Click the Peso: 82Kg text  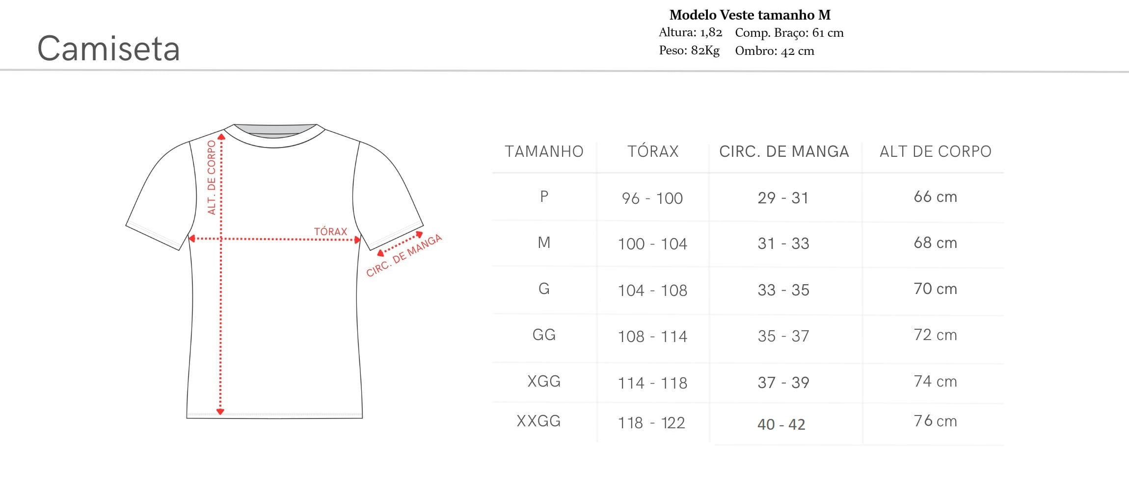click(689, 50)
